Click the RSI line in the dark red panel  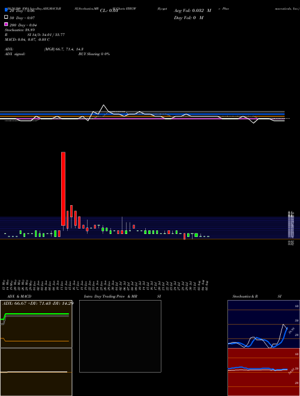pos(257,369)
